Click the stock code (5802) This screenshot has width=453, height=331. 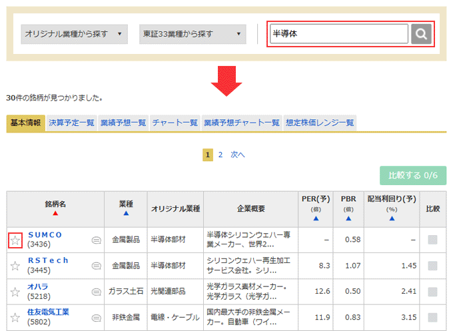[39, 322]
